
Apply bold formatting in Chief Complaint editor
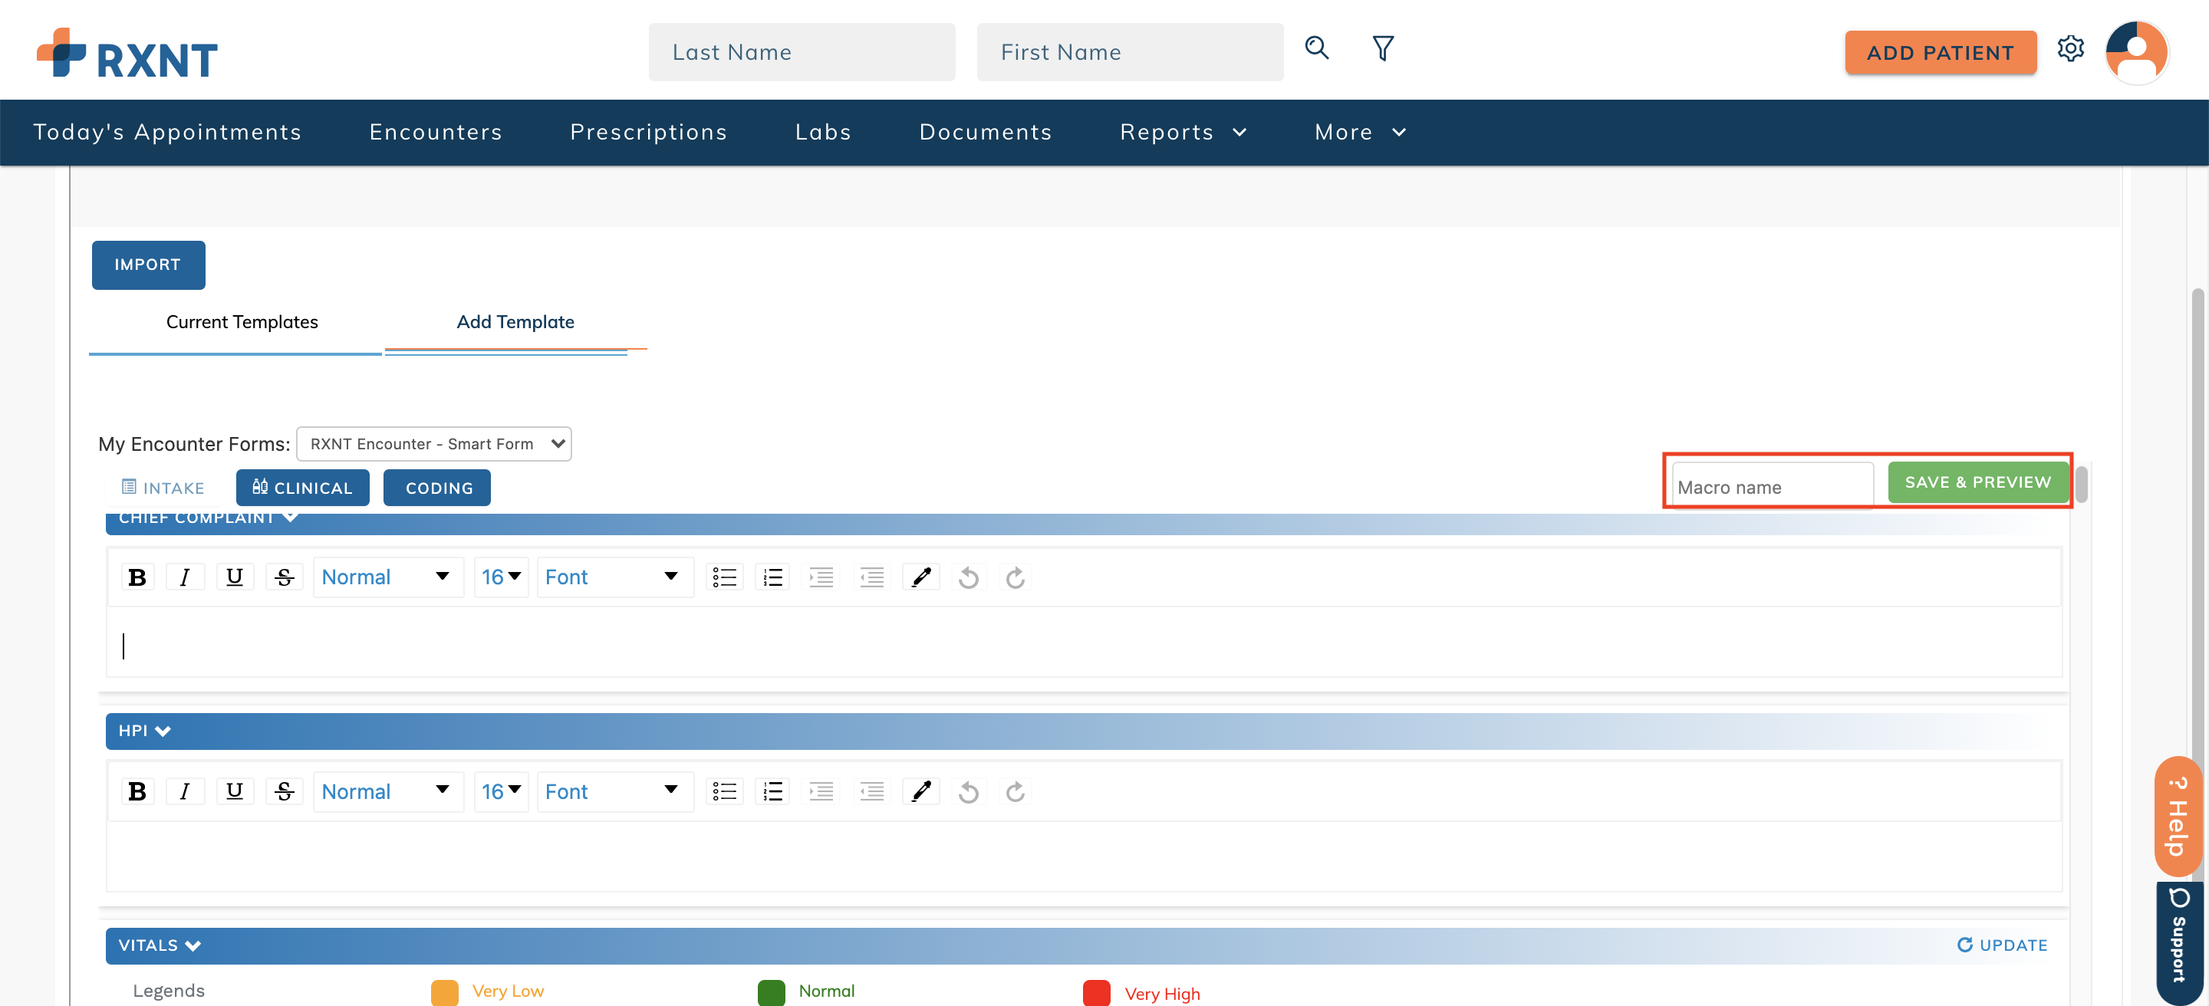[x=137, y=576]
